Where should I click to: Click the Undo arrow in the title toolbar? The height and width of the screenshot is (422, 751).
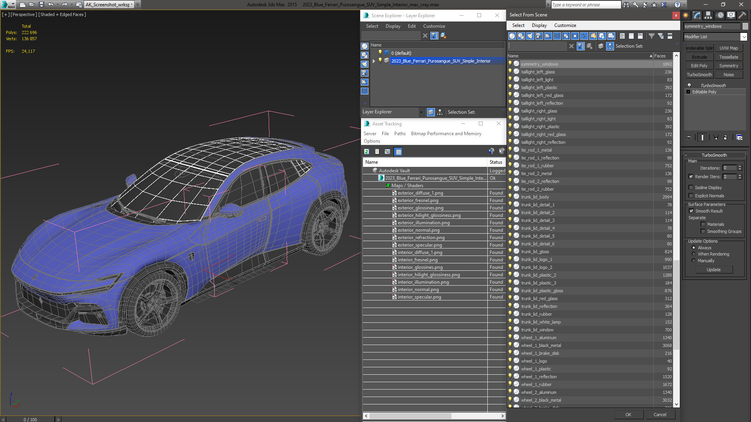click(51, 4)
